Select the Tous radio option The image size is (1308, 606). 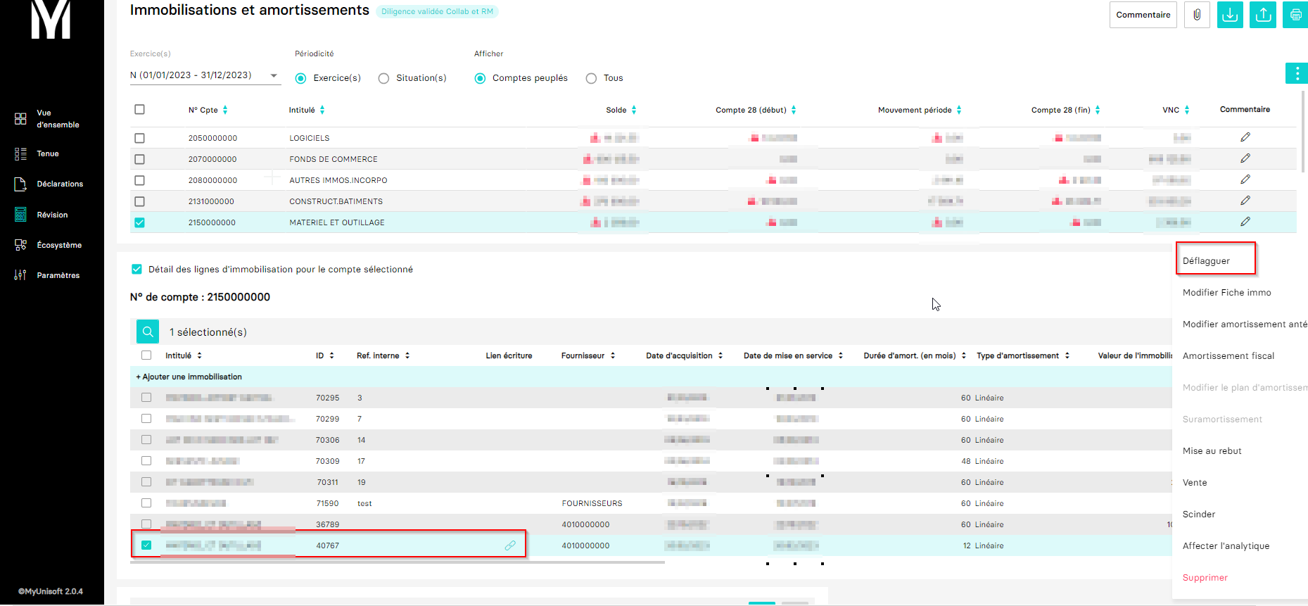click(x=591, y=78)
